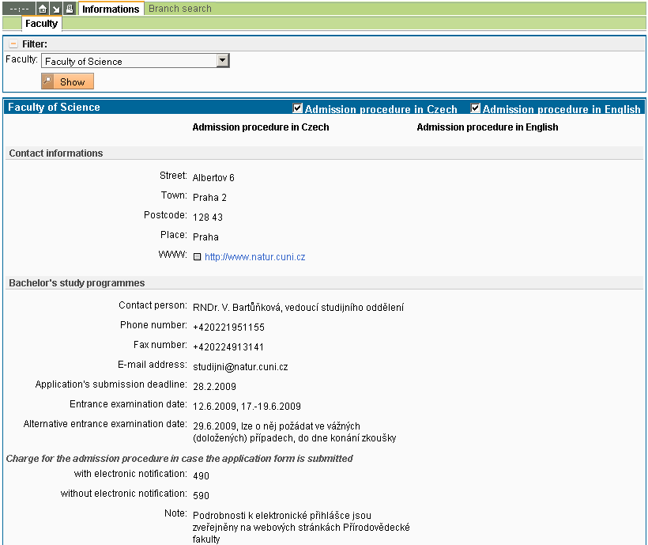This screenshot has width=648, height=545.
Task: Click the charge value 590
Action: pos(201,496)
